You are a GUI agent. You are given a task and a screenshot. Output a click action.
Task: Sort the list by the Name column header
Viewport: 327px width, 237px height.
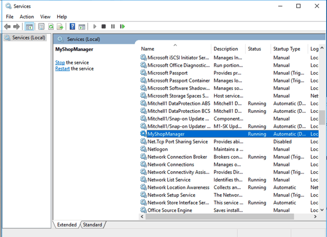[x=147, y=49]
